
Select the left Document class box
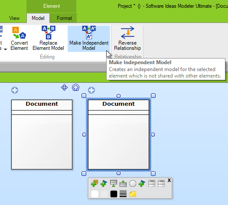[x=42, y=134]
